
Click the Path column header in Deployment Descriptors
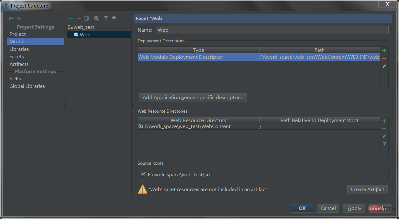320,50
